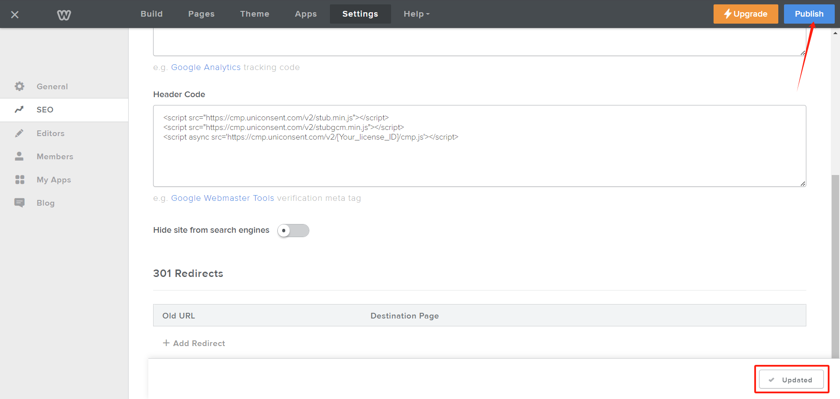840x399 pixels.
Task: Click the My Apps grid icon
Action: point(20,179)
